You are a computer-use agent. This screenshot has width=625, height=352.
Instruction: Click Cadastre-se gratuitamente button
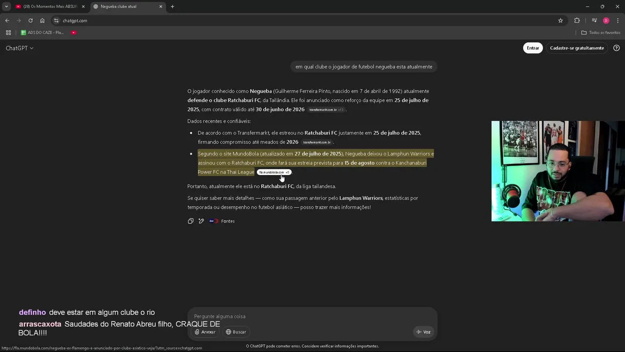(x=577, y=48)
